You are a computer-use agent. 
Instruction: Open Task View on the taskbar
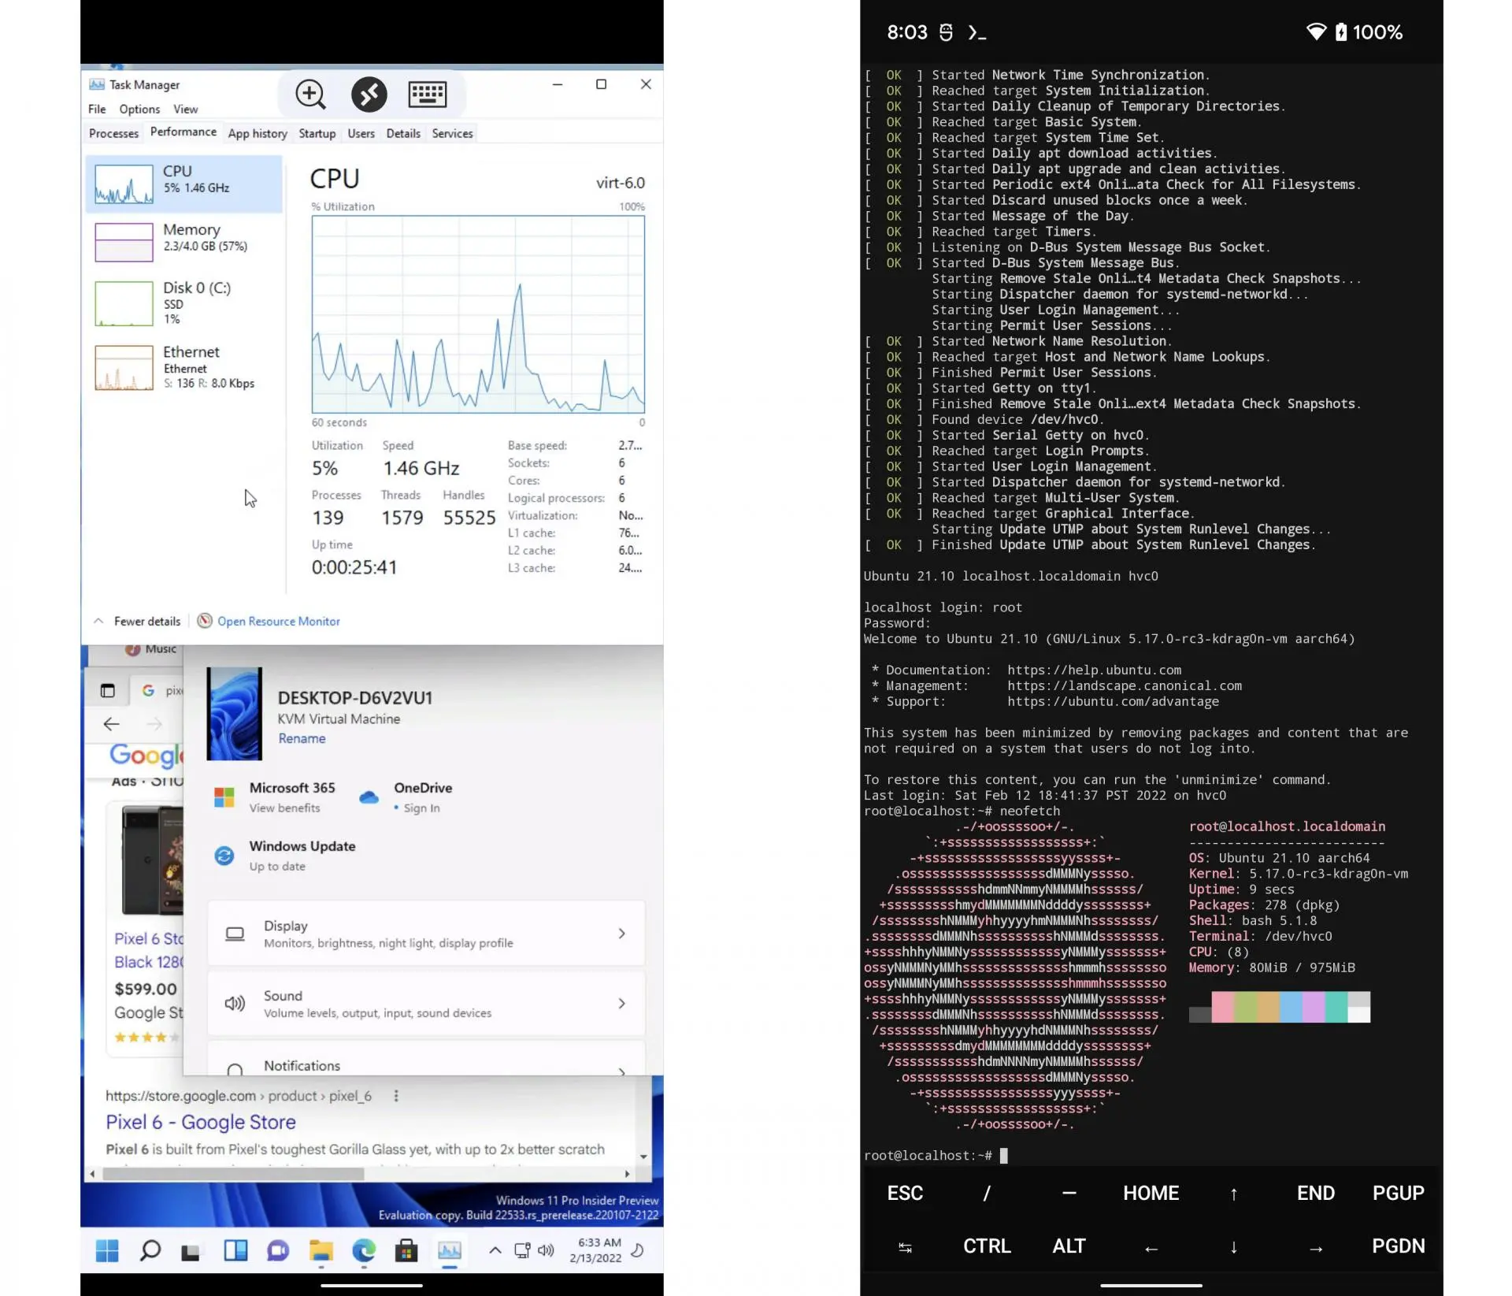pyautogui.click(x=191, y=1251)
